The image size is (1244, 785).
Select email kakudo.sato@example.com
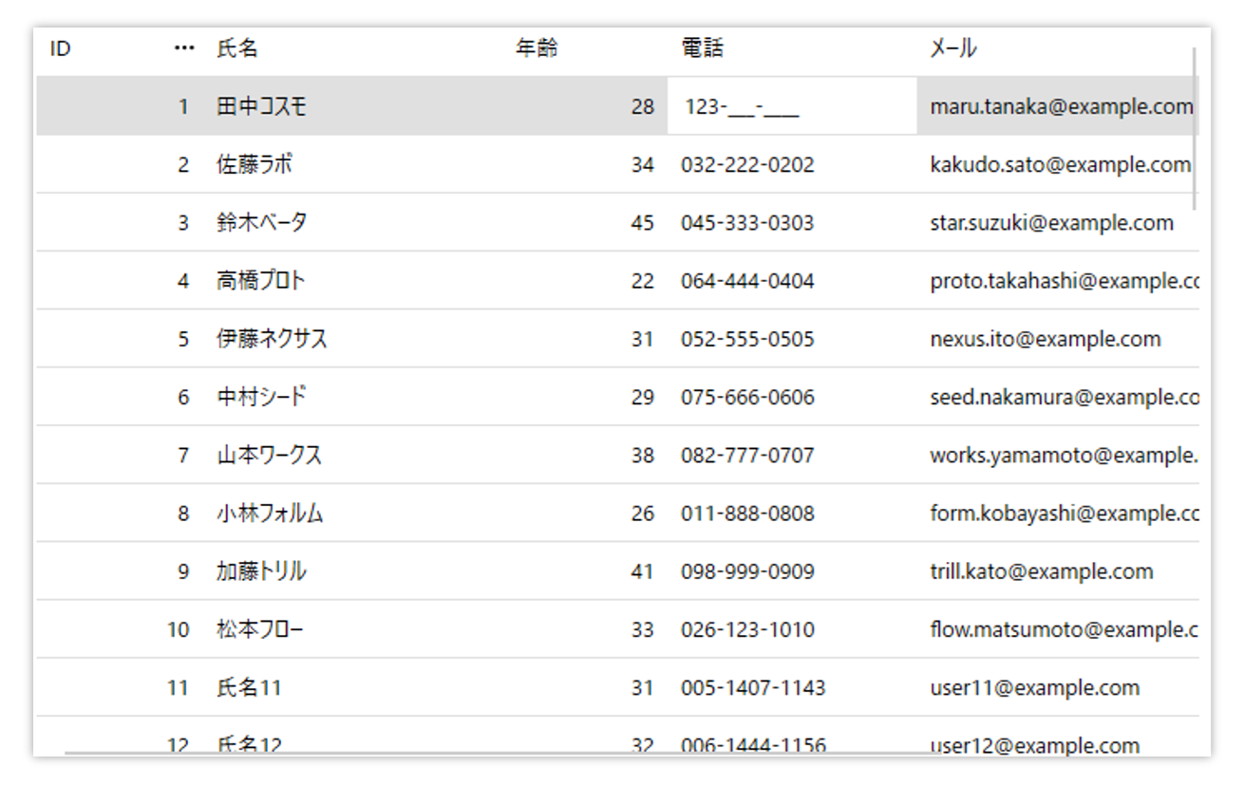tap(1061, 164)
